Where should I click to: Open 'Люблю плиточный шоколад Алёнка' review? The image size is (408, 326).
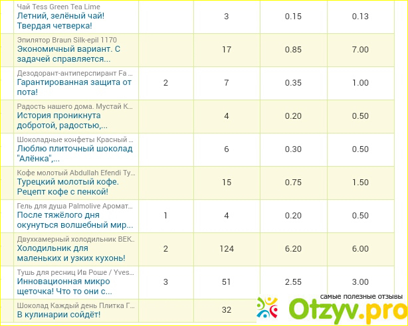point(74,153)
